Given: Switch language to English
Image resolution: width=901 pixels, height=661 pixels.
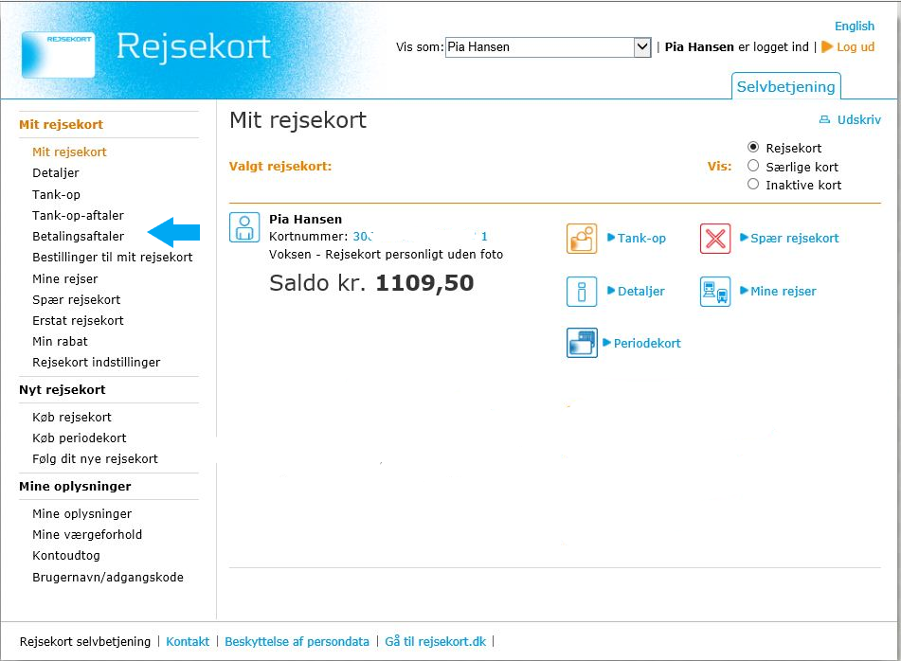Looking at the screenshot, I should pos(854,27).
